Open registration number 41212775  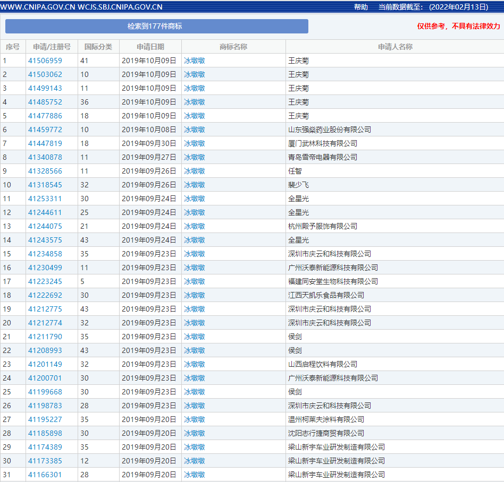[x=45, y=309]
